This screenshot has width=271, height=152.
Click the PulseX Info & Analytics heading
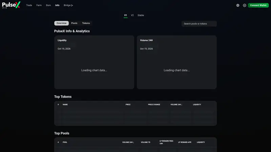coord(72,31)
